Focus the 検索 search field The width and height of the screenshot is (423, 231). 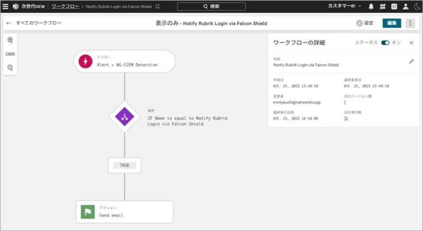tap(211, 6)
